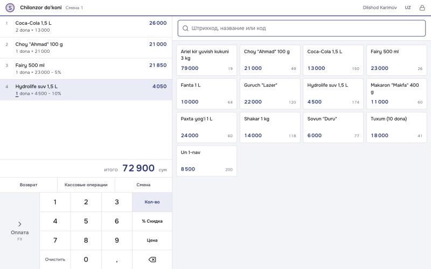Click the Очистить clear button
431x269 pixels.
click(x=55, y=259)
